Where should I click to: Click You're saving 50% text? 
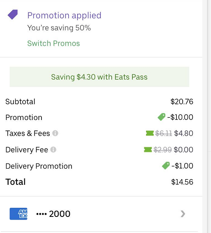(x=59, y=28)
